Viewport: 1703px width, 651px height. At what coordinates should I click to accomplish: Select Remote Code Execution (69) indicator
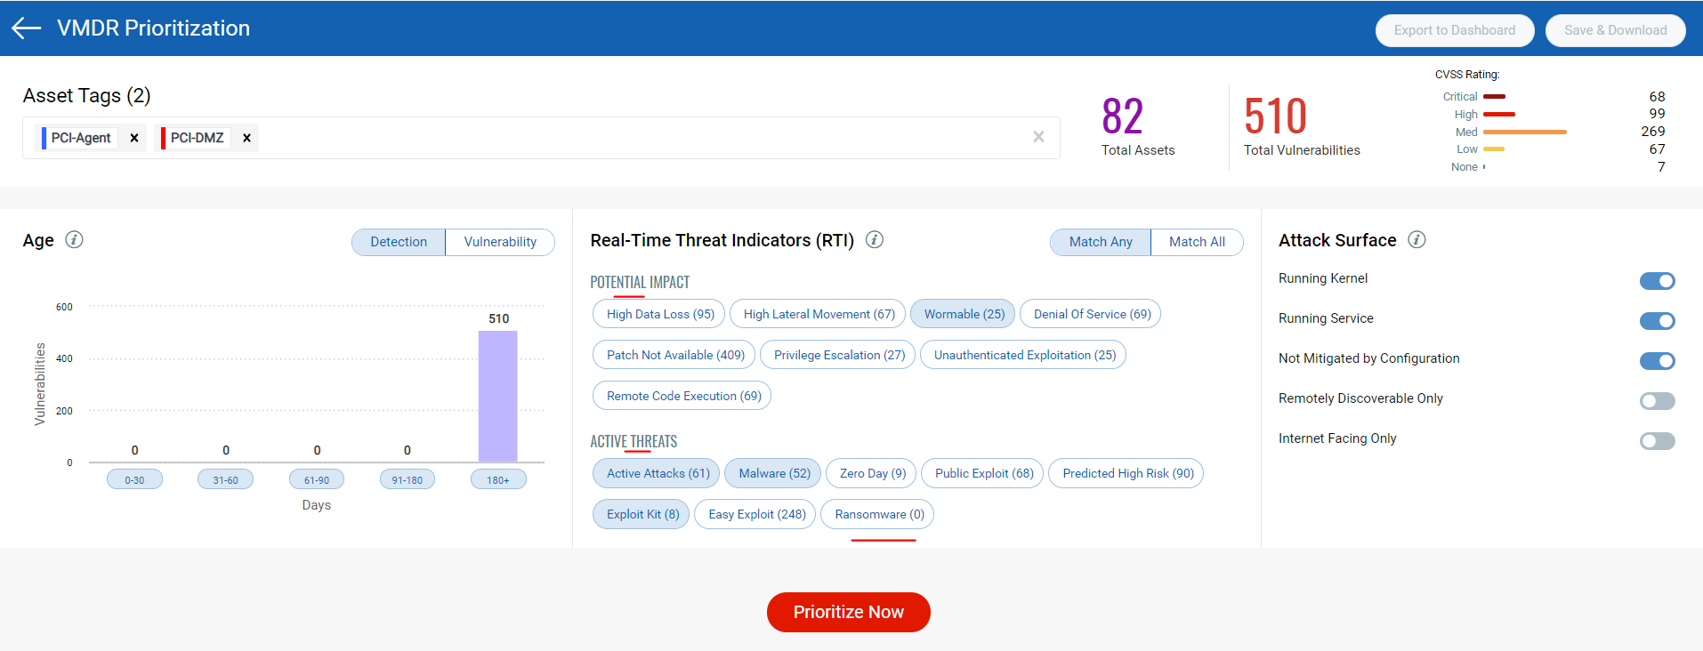tap(683, 396)
